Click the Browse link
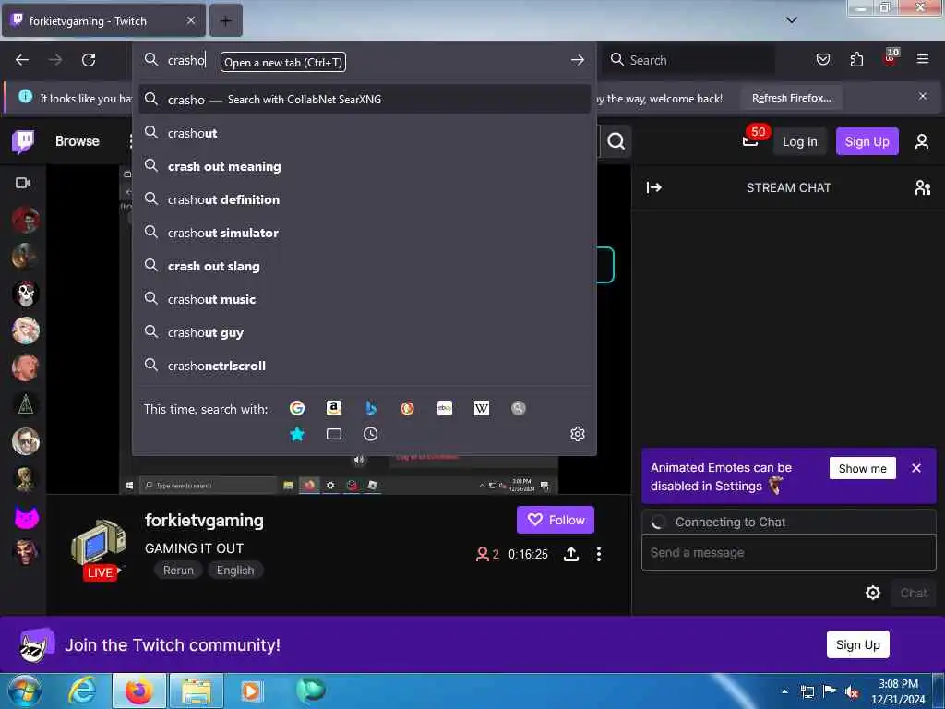945x709 pixels. [78, 141]
